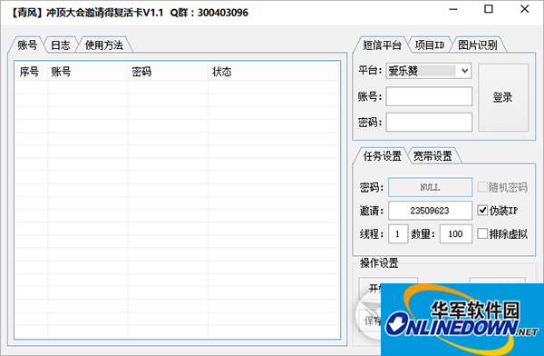
Task: Click the 密码 column header in the list
Action: coord(168,72)
